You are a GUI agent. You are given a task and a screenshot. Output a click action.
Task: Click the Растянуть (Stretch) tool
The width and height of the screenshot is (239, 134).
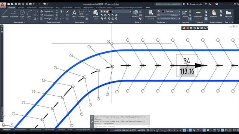(x=46, y=19)
